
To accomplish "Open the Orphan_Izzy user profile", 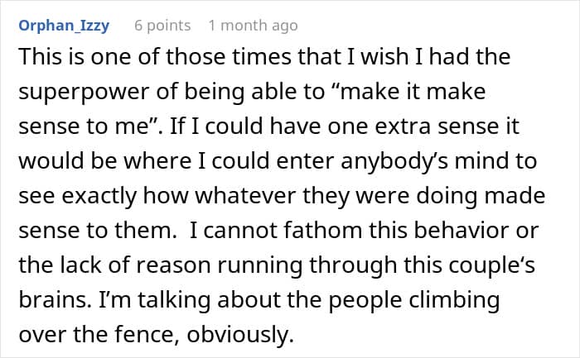I will (62, 26).
